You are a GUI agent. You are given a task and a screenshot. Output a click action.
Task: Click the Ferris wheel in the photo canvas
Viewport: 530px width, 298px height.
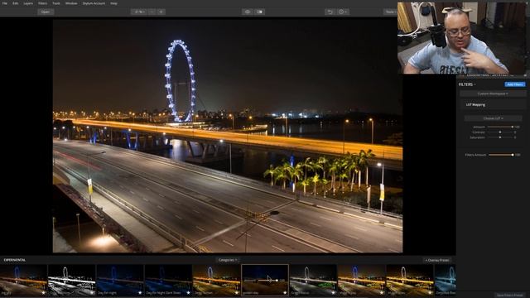pos(181,81)
